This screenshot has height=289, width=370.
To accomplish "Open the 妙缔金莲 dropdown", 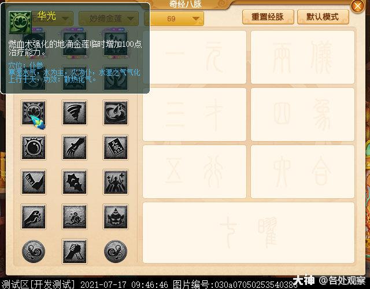I will 109,18.
